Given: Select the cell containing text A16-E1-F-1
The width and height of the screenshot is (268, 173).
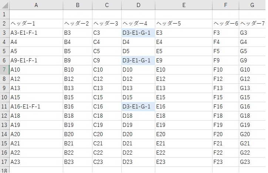Looking at the screenshot, I should [36, 107].
